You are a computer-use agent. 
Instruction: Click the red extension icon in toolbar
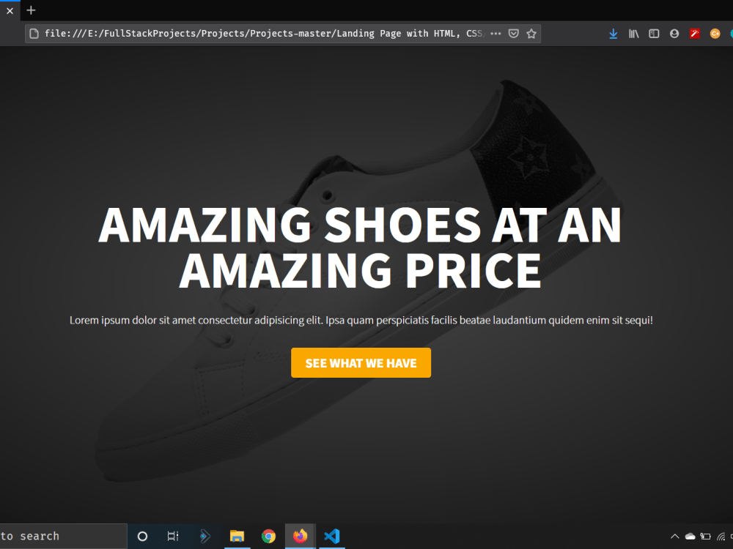(695, 34)
